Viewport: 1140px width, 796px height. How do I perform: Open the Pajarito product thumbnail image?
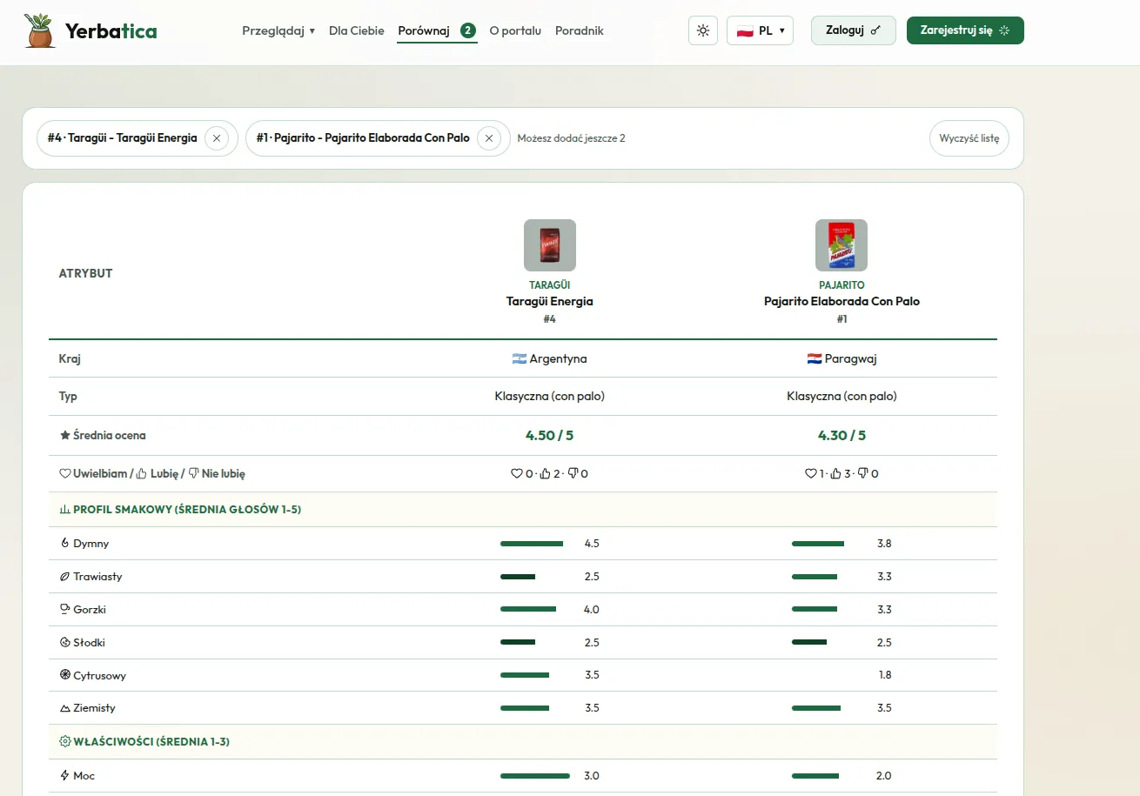842,245
